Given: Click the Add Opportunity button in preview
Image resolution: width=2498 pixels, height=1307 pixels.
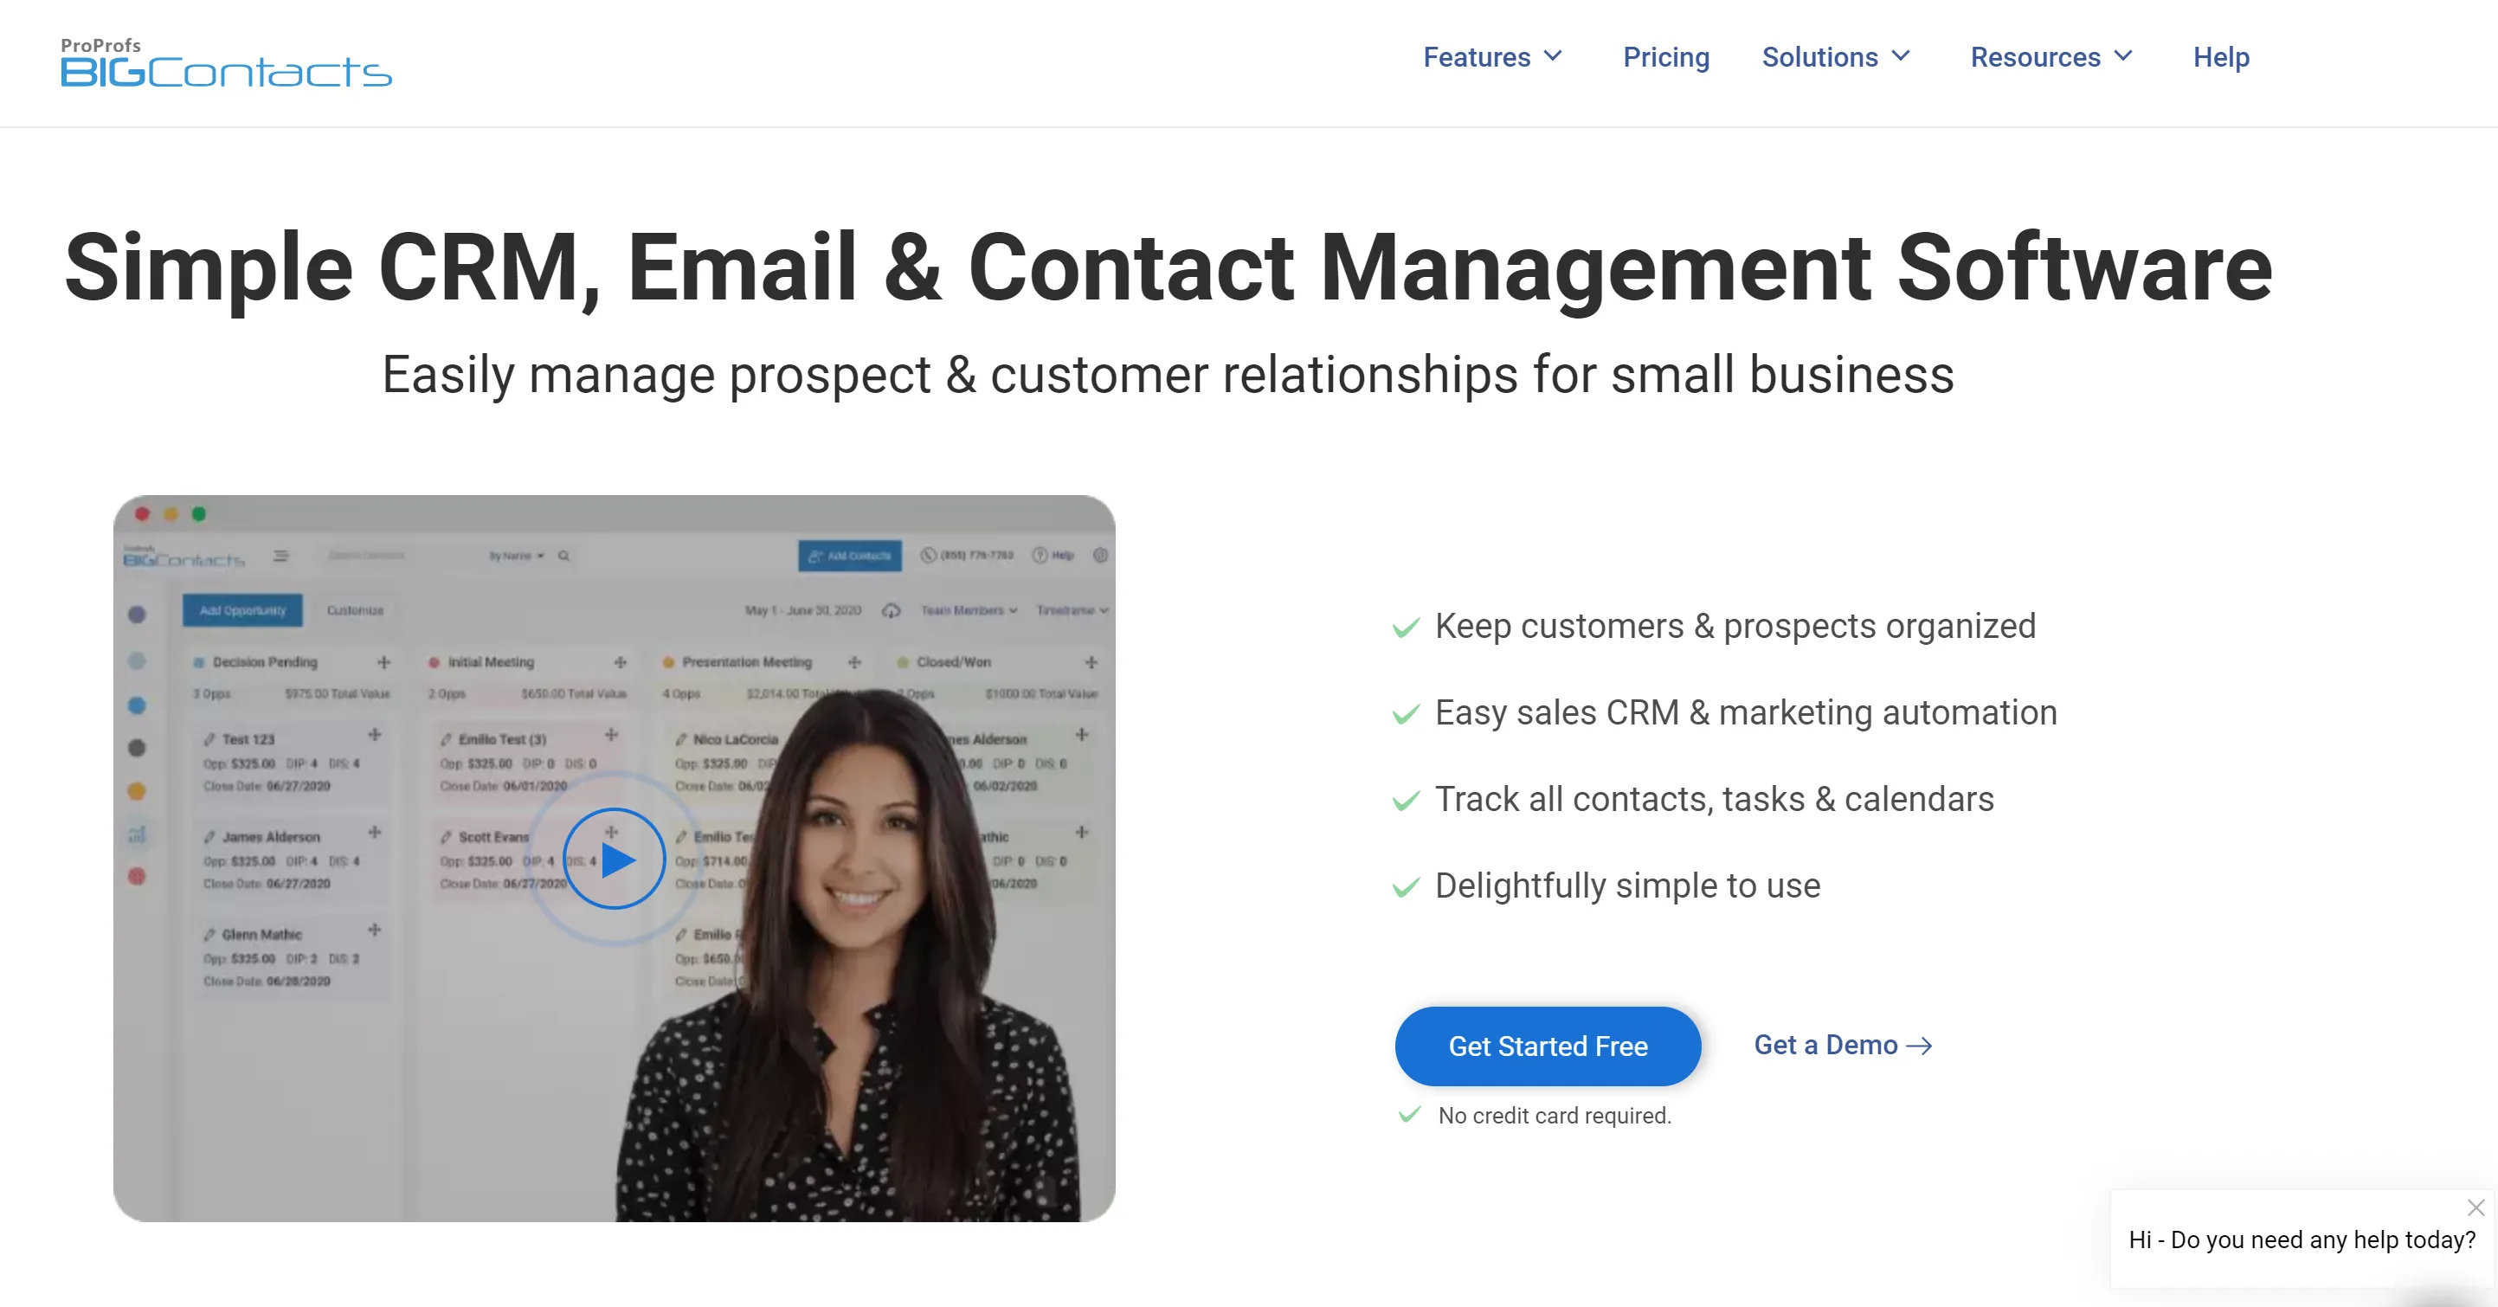Looking at the screenshot, I should coord(242,610).
